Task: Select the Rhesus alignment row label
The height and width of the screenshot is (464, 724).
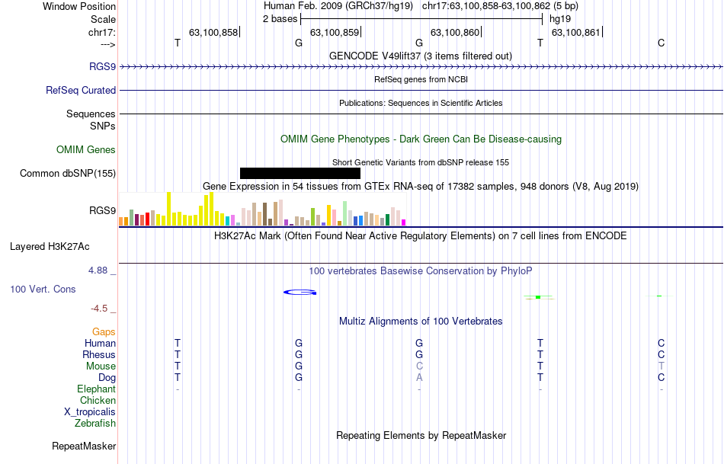Action: 99,354
